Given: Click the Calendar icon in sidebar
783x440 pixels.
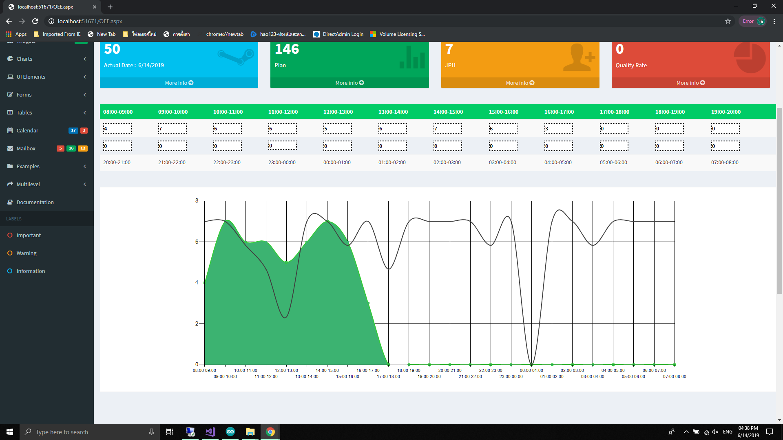Looking at the screenshot, I should (x=10, y=130).
